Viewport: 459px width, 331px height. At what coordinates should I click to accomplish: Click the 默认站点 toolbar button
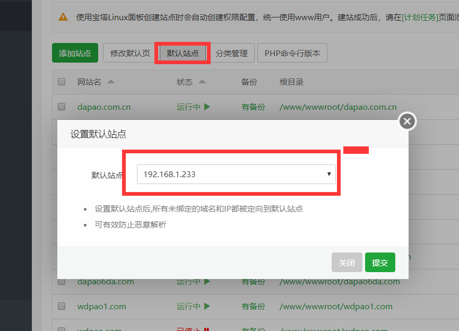point(182,53)
